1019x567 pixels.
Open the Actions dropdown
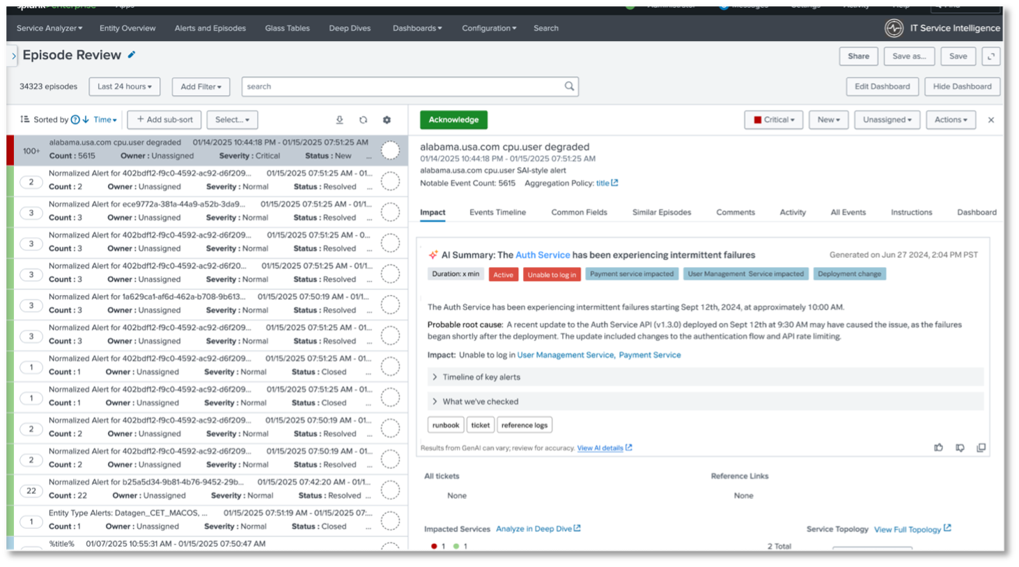point(951,120)
